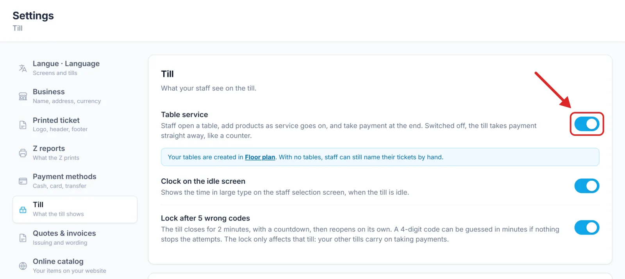Screen dimensions: 625x279
Task: Go to Printed ticket settings
Action: [x=75, y=124]
